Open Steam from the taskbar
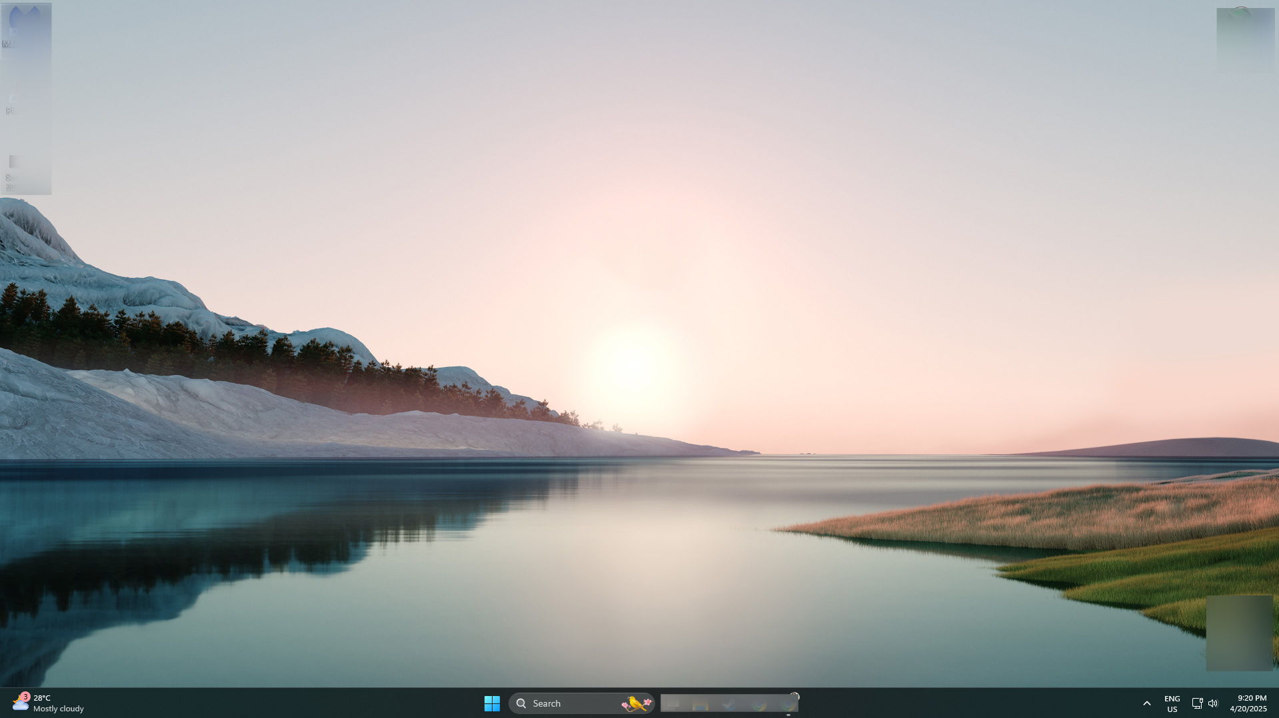The height and width of the screenshot is (718, 1279). click(x=728, y=704)
